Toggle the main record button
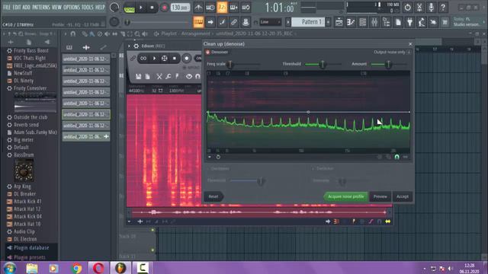 (x=164, y=8)
